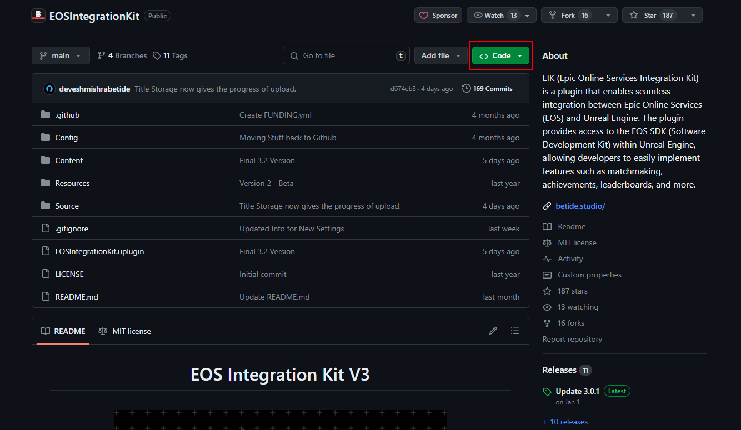Toggle Watch notifications for the repository
The width and height of the screenshot is (741, 430).
[x=494, y=16]
